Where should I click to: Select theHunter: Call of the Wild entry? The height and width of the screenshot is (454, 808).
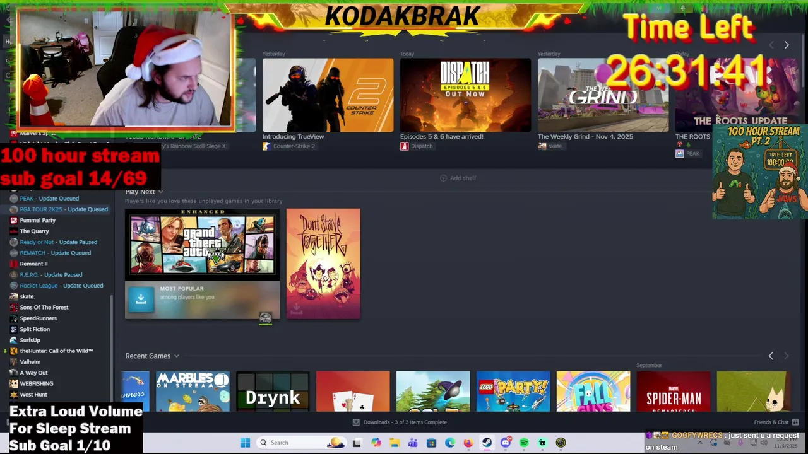pos(56,351)
